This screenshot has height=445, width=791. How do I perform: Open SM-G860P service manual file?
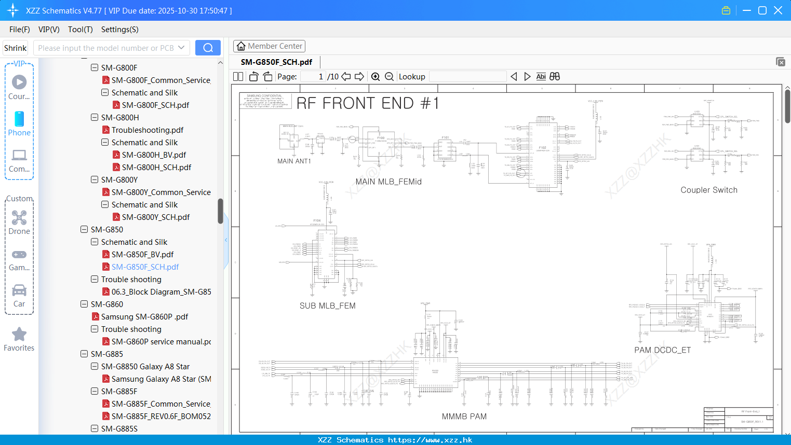(161, 341)
